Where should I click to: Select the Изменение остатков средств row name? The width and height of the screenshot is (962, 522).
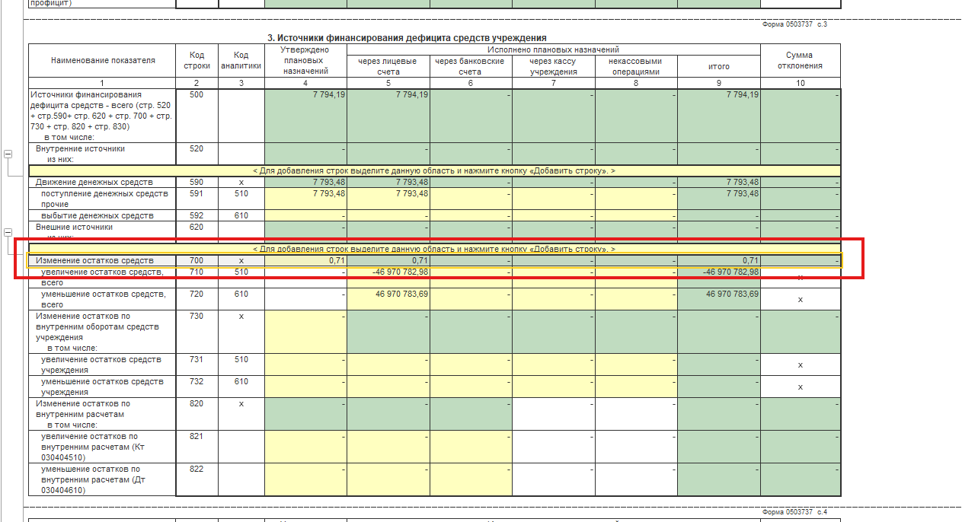click(x=102, y=260)
